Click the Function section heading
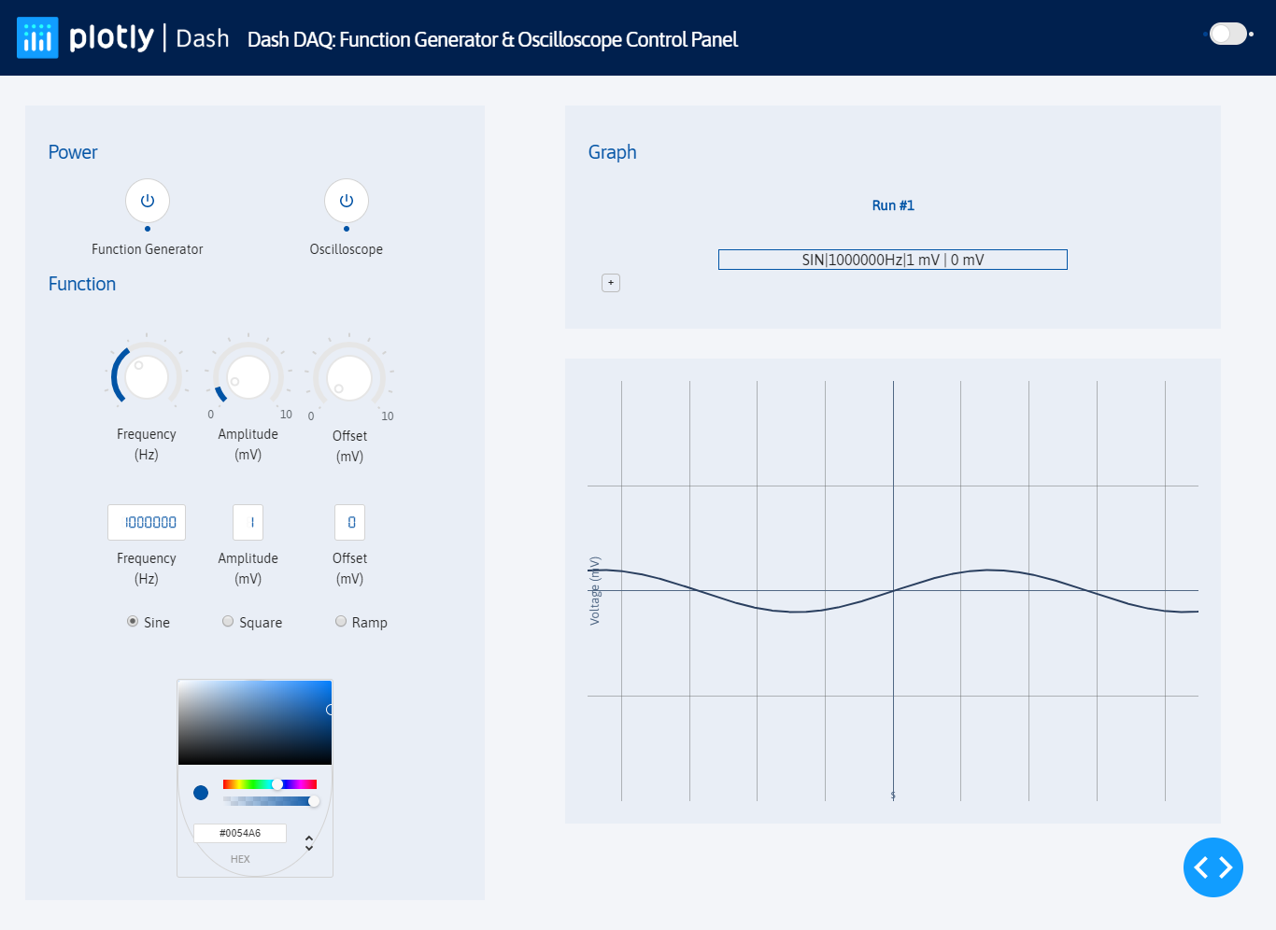Screen dimensions: 1276x930 [x=82, y=284]
